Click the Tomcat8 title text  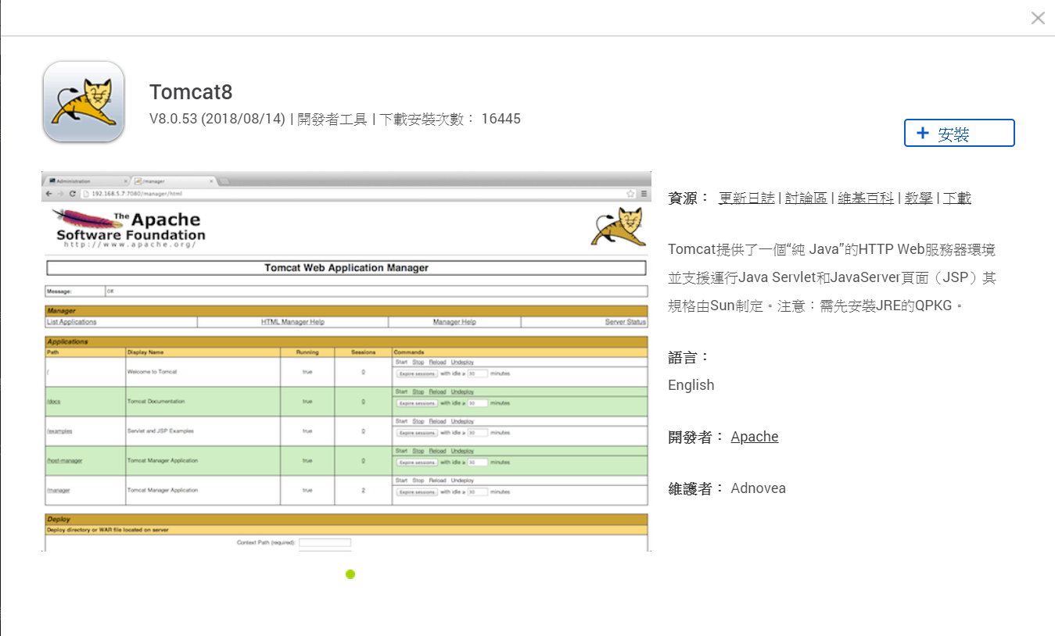pyautogui.click(x=191, y=92)
